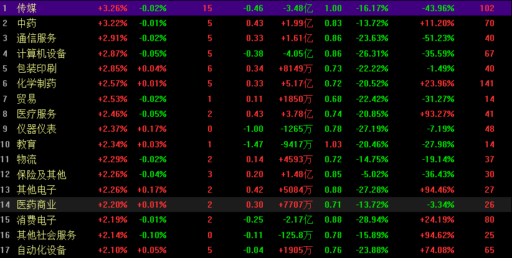
Task: Click the highlighted 医药商业 row
Action: click(36, 205)
